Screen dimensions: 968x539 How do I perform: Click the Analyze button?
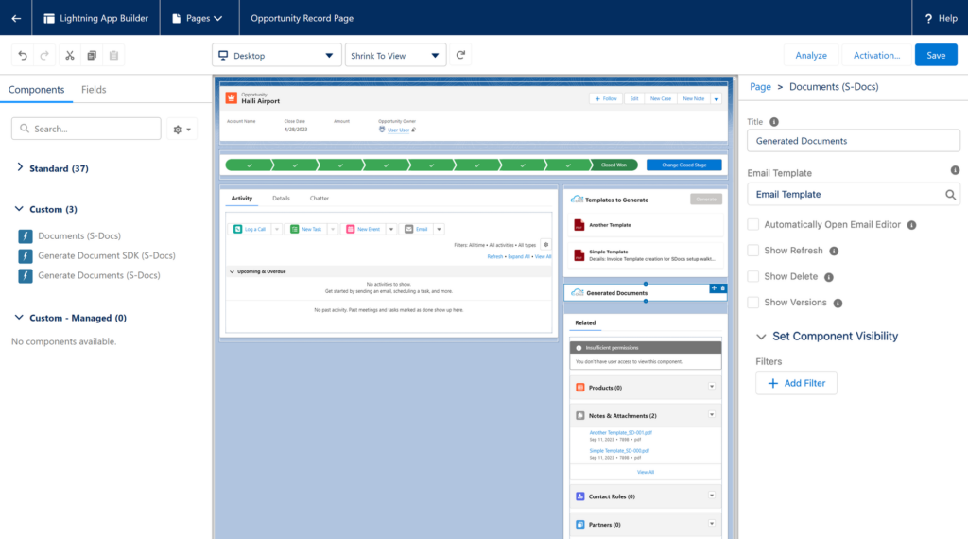811,55
